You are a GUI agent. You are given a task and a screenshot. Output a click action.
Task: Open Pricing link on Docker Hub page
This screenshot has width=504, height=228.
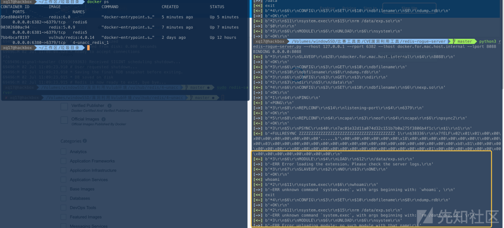(349, 9)
